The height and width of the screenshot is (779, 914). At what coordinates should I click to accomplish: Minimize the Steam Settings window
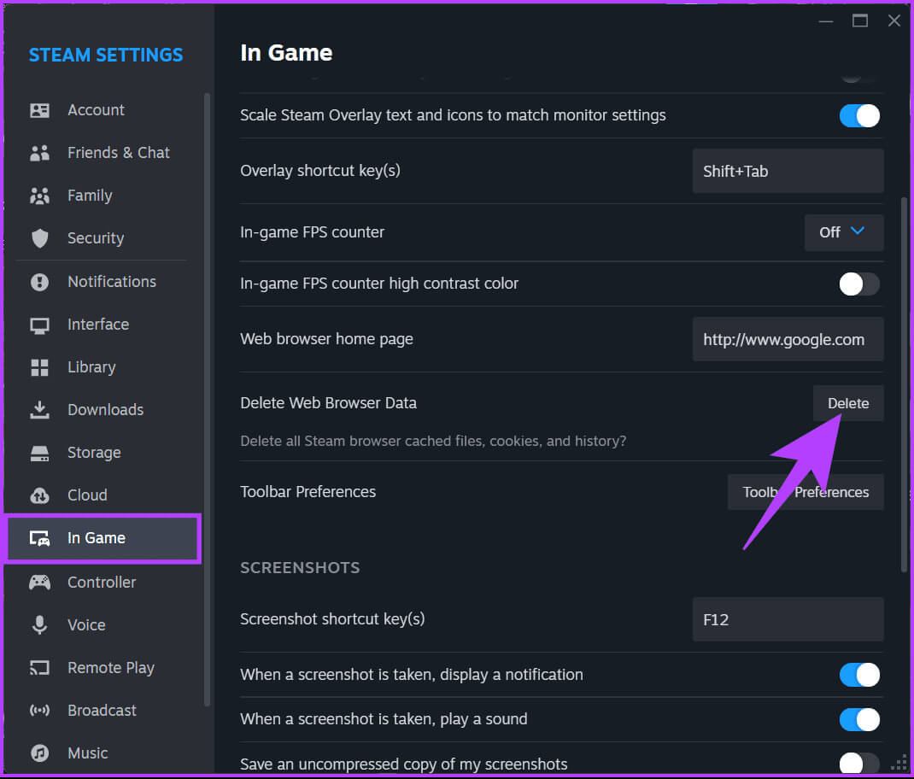click(x=826, y=21)
